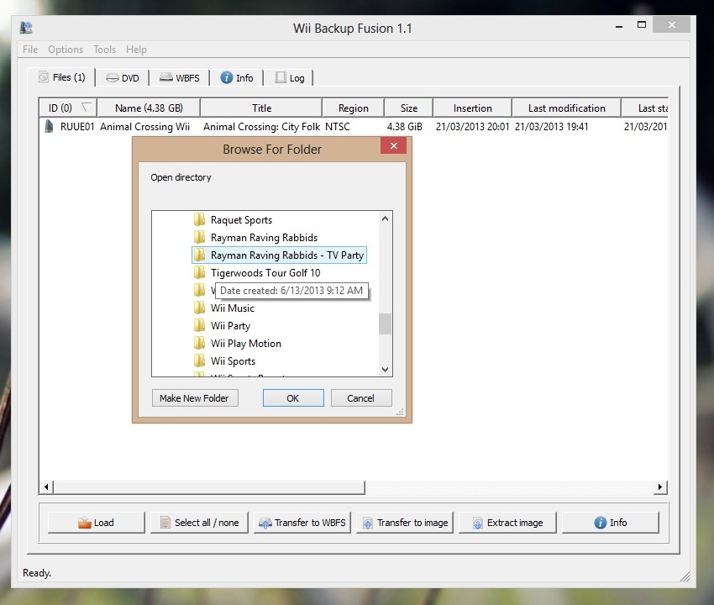Click the sort triangle in ID header
The width and height of the screenshot is (714, 605).
click(x=86, y=107)
